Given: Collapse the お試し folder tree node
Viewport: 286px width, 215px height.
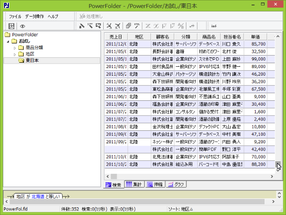Looking at the screenshot, I should point(8,42).
